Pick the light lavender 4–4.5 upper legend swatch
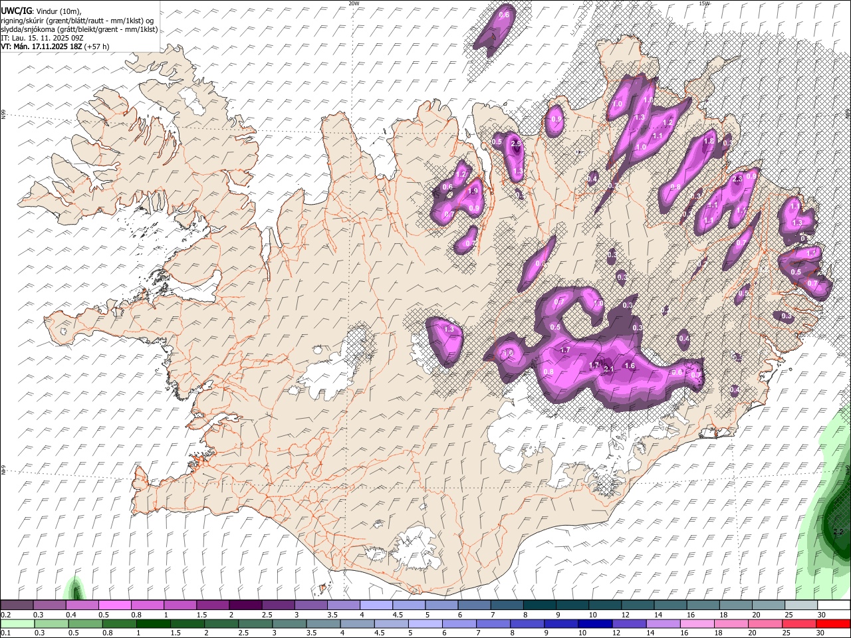The height and width of the screenshot is (638, 851). [x=375, y=605]
